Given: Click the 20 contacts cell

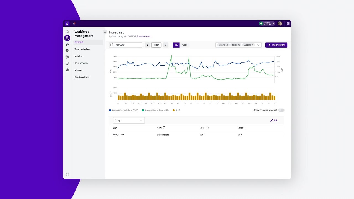Looking at the screenshot, I should [163, 135].
